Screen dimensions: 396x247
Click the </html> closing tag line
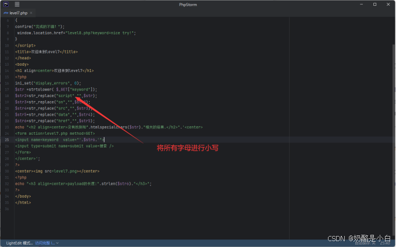(x=23, y=203)
